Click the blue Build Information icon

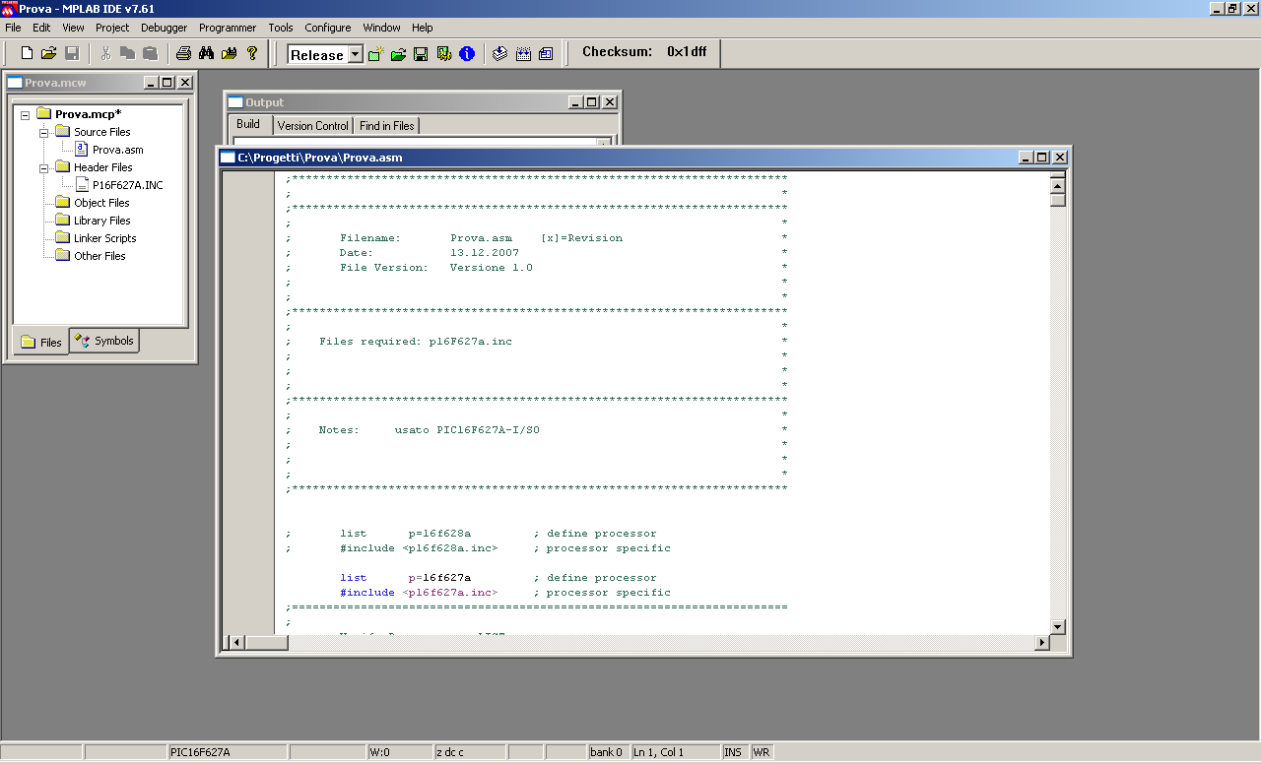pos(467,54)
